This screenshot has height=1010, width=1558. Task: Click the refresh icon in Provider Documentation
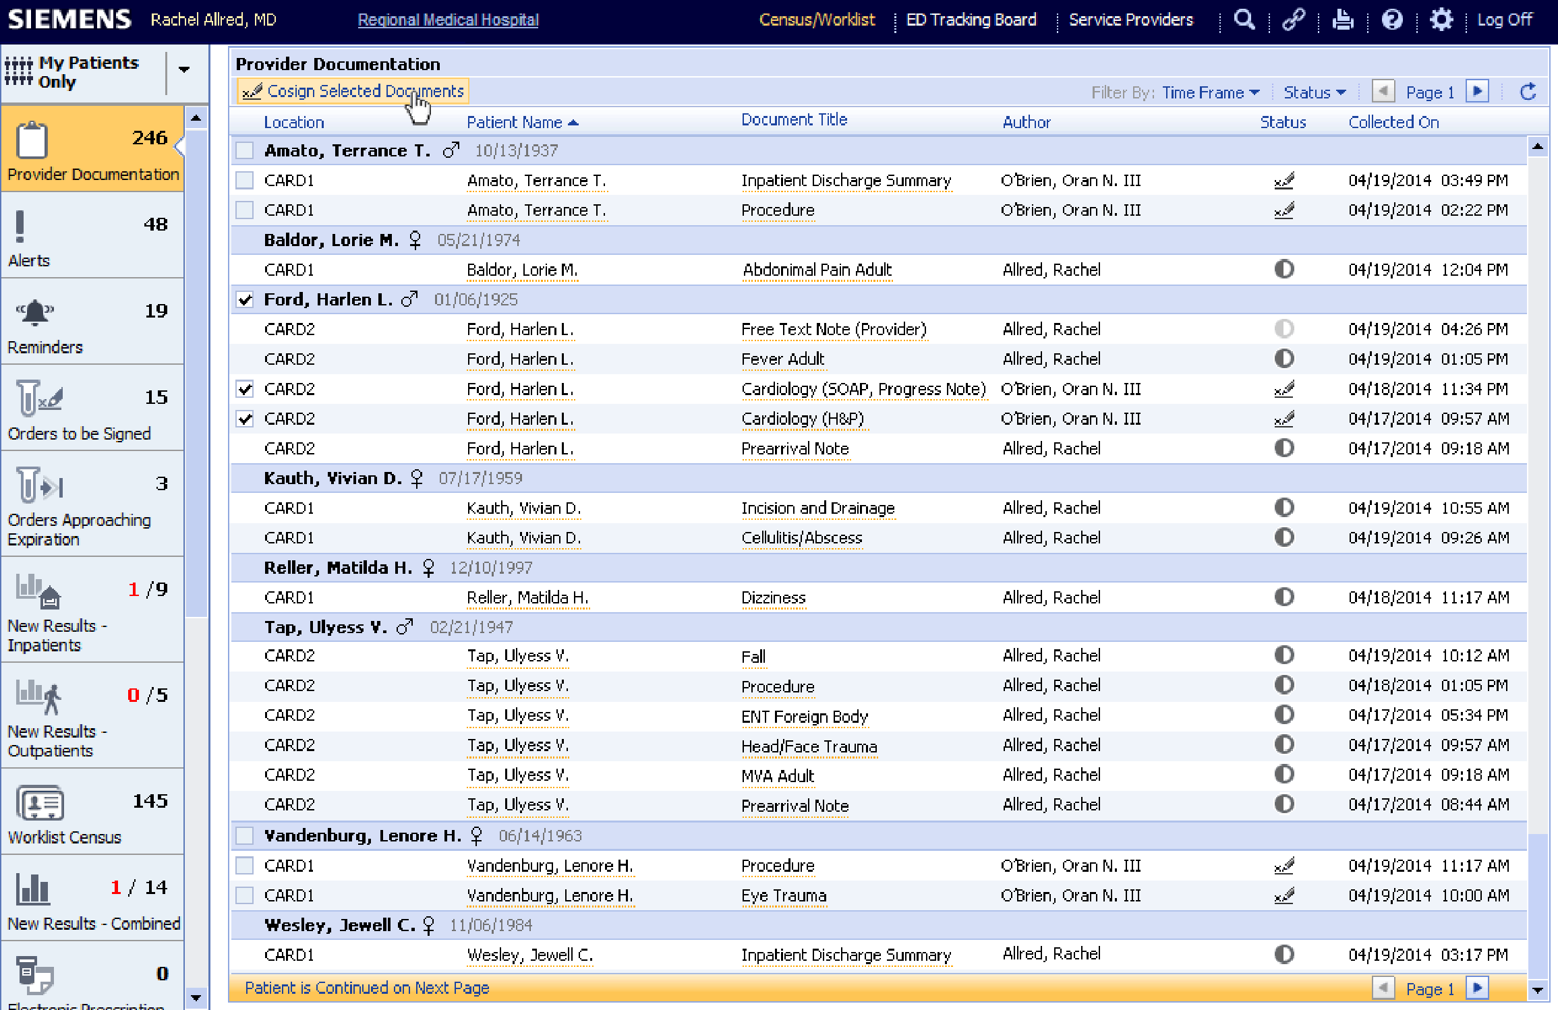coord(1528,92)
